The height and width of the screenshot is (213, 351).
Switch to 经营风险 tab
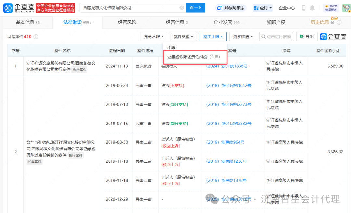127,22
